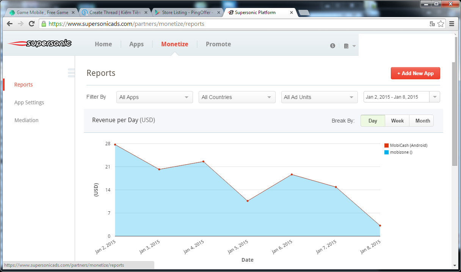Select the Monetize nav item
This screenshot has width=461, height=272.
[175, 44]
